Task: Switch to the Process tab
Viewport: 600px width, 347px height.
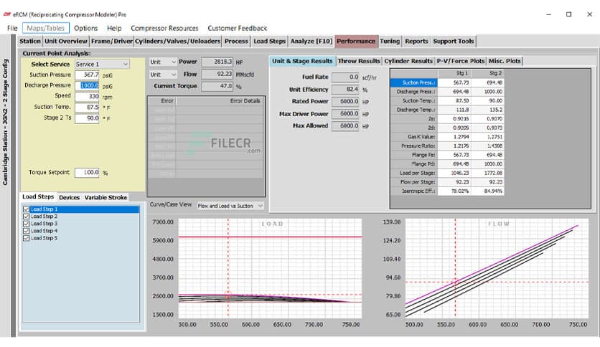Action: click(236, 42)
